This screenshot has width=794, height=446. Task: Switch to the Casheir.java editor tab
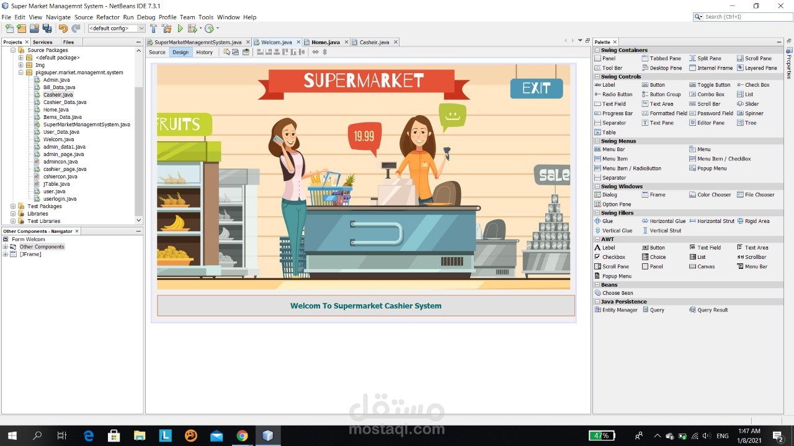(375, 42)
